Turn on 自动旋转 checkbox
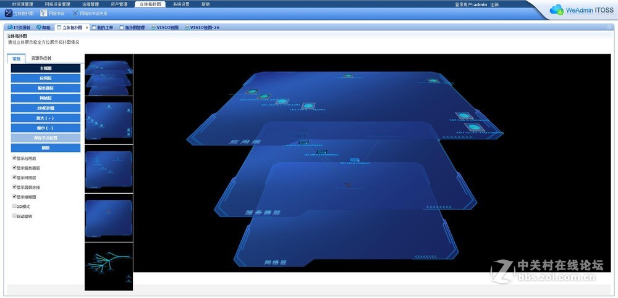 (x=15, y=216)
